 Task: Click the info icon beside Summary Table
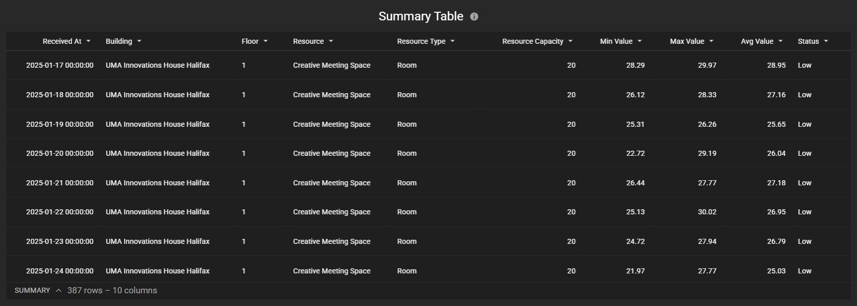coord(474,17)
